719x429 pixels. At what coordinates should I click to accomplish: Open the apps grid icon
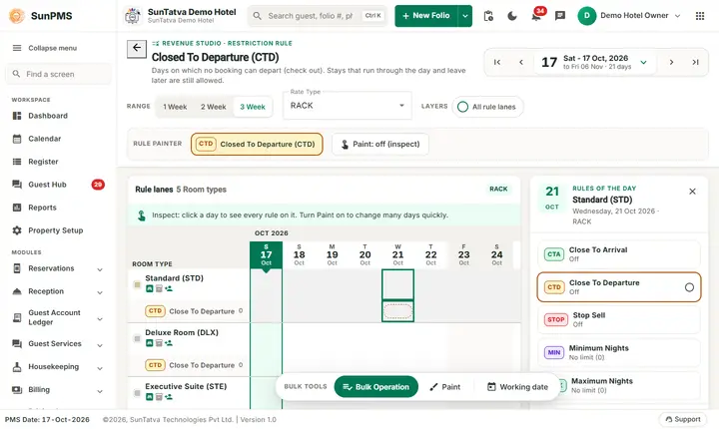tap(700, 16)
